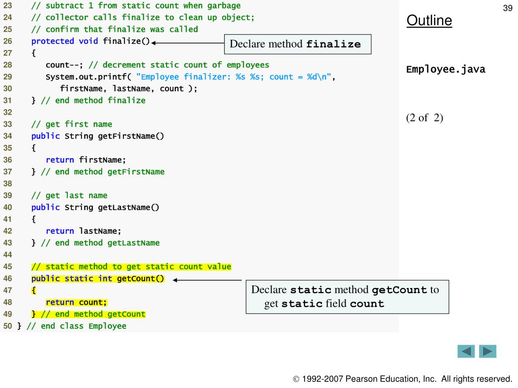The image size is (518, 388).
Task: Click highlighted comment about static count value
Action: (x=131, y=267)
